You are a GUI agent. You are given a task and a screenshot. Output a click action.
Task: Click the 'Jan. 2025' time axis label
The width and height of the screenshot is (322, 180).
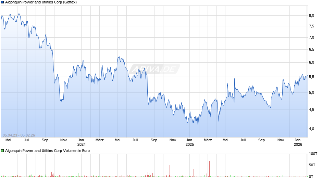point(190,142)
